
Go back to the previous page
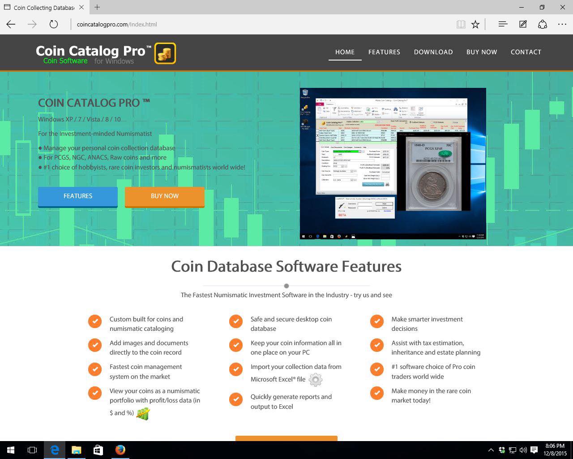(x=11, y=24)
